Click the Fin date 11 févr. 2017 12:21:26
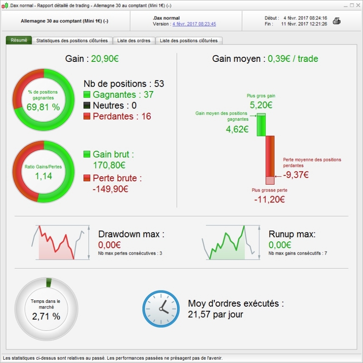The height and width of the screenshot is (363, 363). [x=304, y=24]
